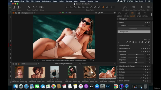The height and width of the screenshot is (90, 161).
Task: Select the Crop cursor tool
Action: [x=79, y=7]
